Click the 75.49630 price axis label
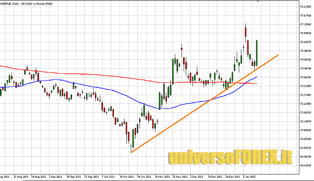 (x=306, y=51)
